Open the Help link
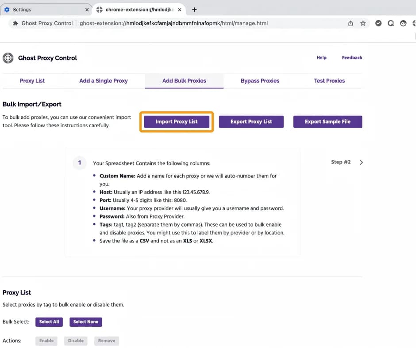Screen dimensions: 416x348 321,57
